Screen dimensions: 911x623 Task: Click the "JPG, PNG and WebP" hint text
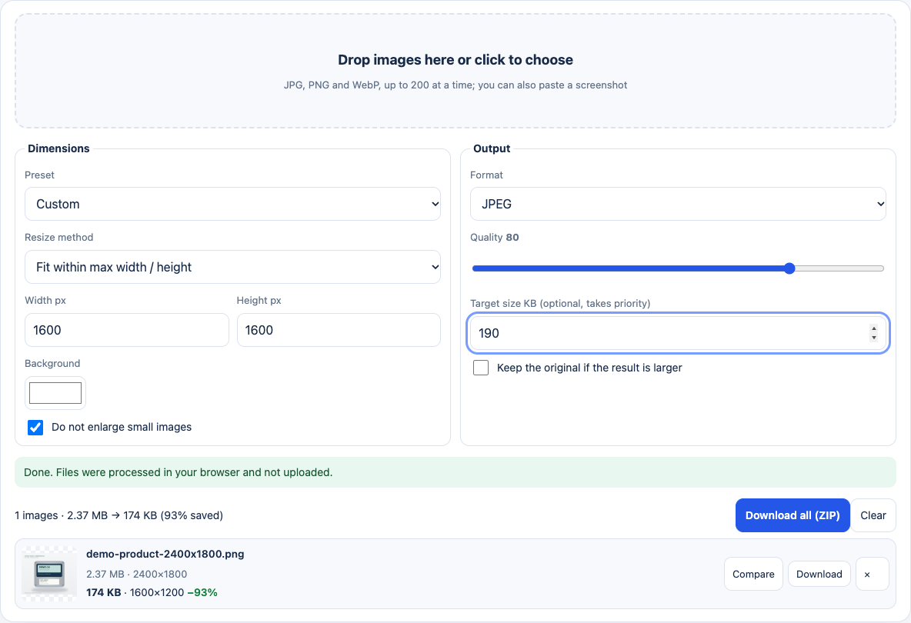(x=455, y=85)
